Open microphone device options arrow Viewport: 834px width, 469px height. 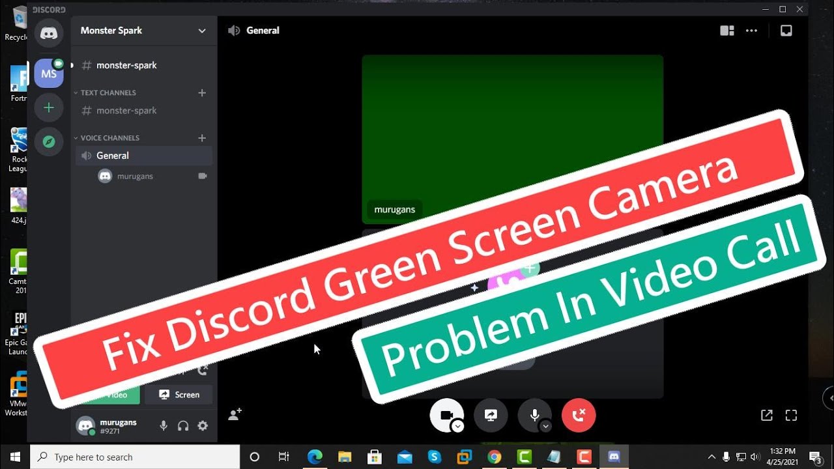(546, 426)
